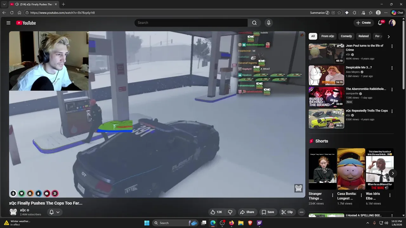This screenshot has height=228, width=406.
Task: Go to YouTube home via logo
Action: coord(26,23)
